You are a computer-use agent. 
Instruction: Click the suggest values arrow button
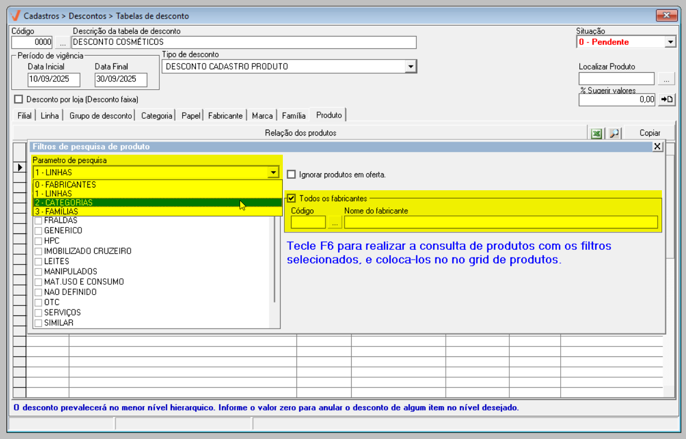[x=667, y=99]
